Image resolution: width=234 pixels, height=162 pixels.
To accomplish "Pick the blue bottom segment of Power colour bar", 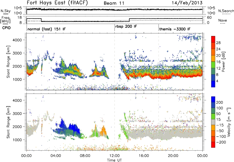I will coord(213,84).
